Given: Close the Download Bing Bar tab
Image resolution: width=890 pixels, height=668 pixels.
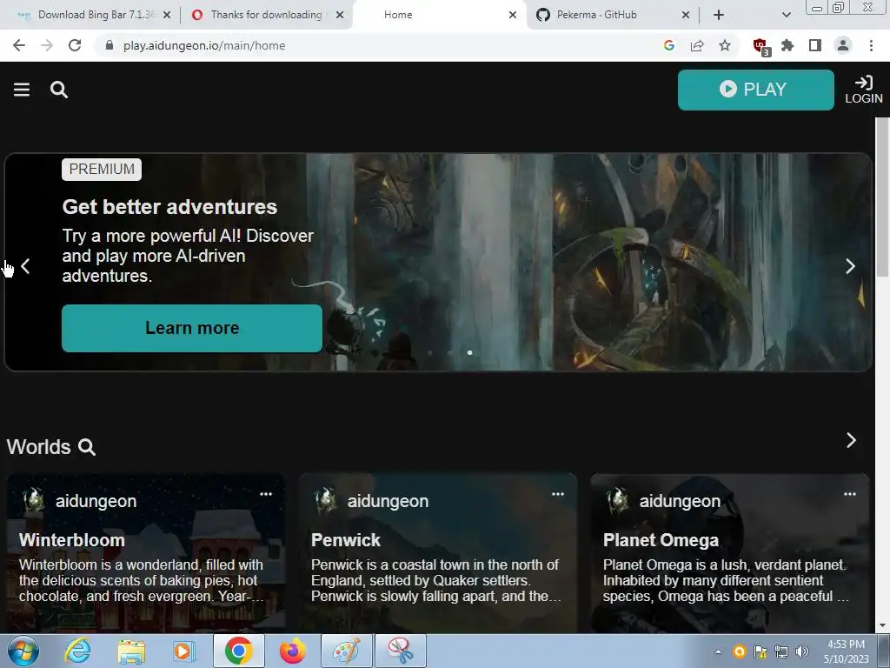Looking at the screenshot, I should tap(167, 16).
